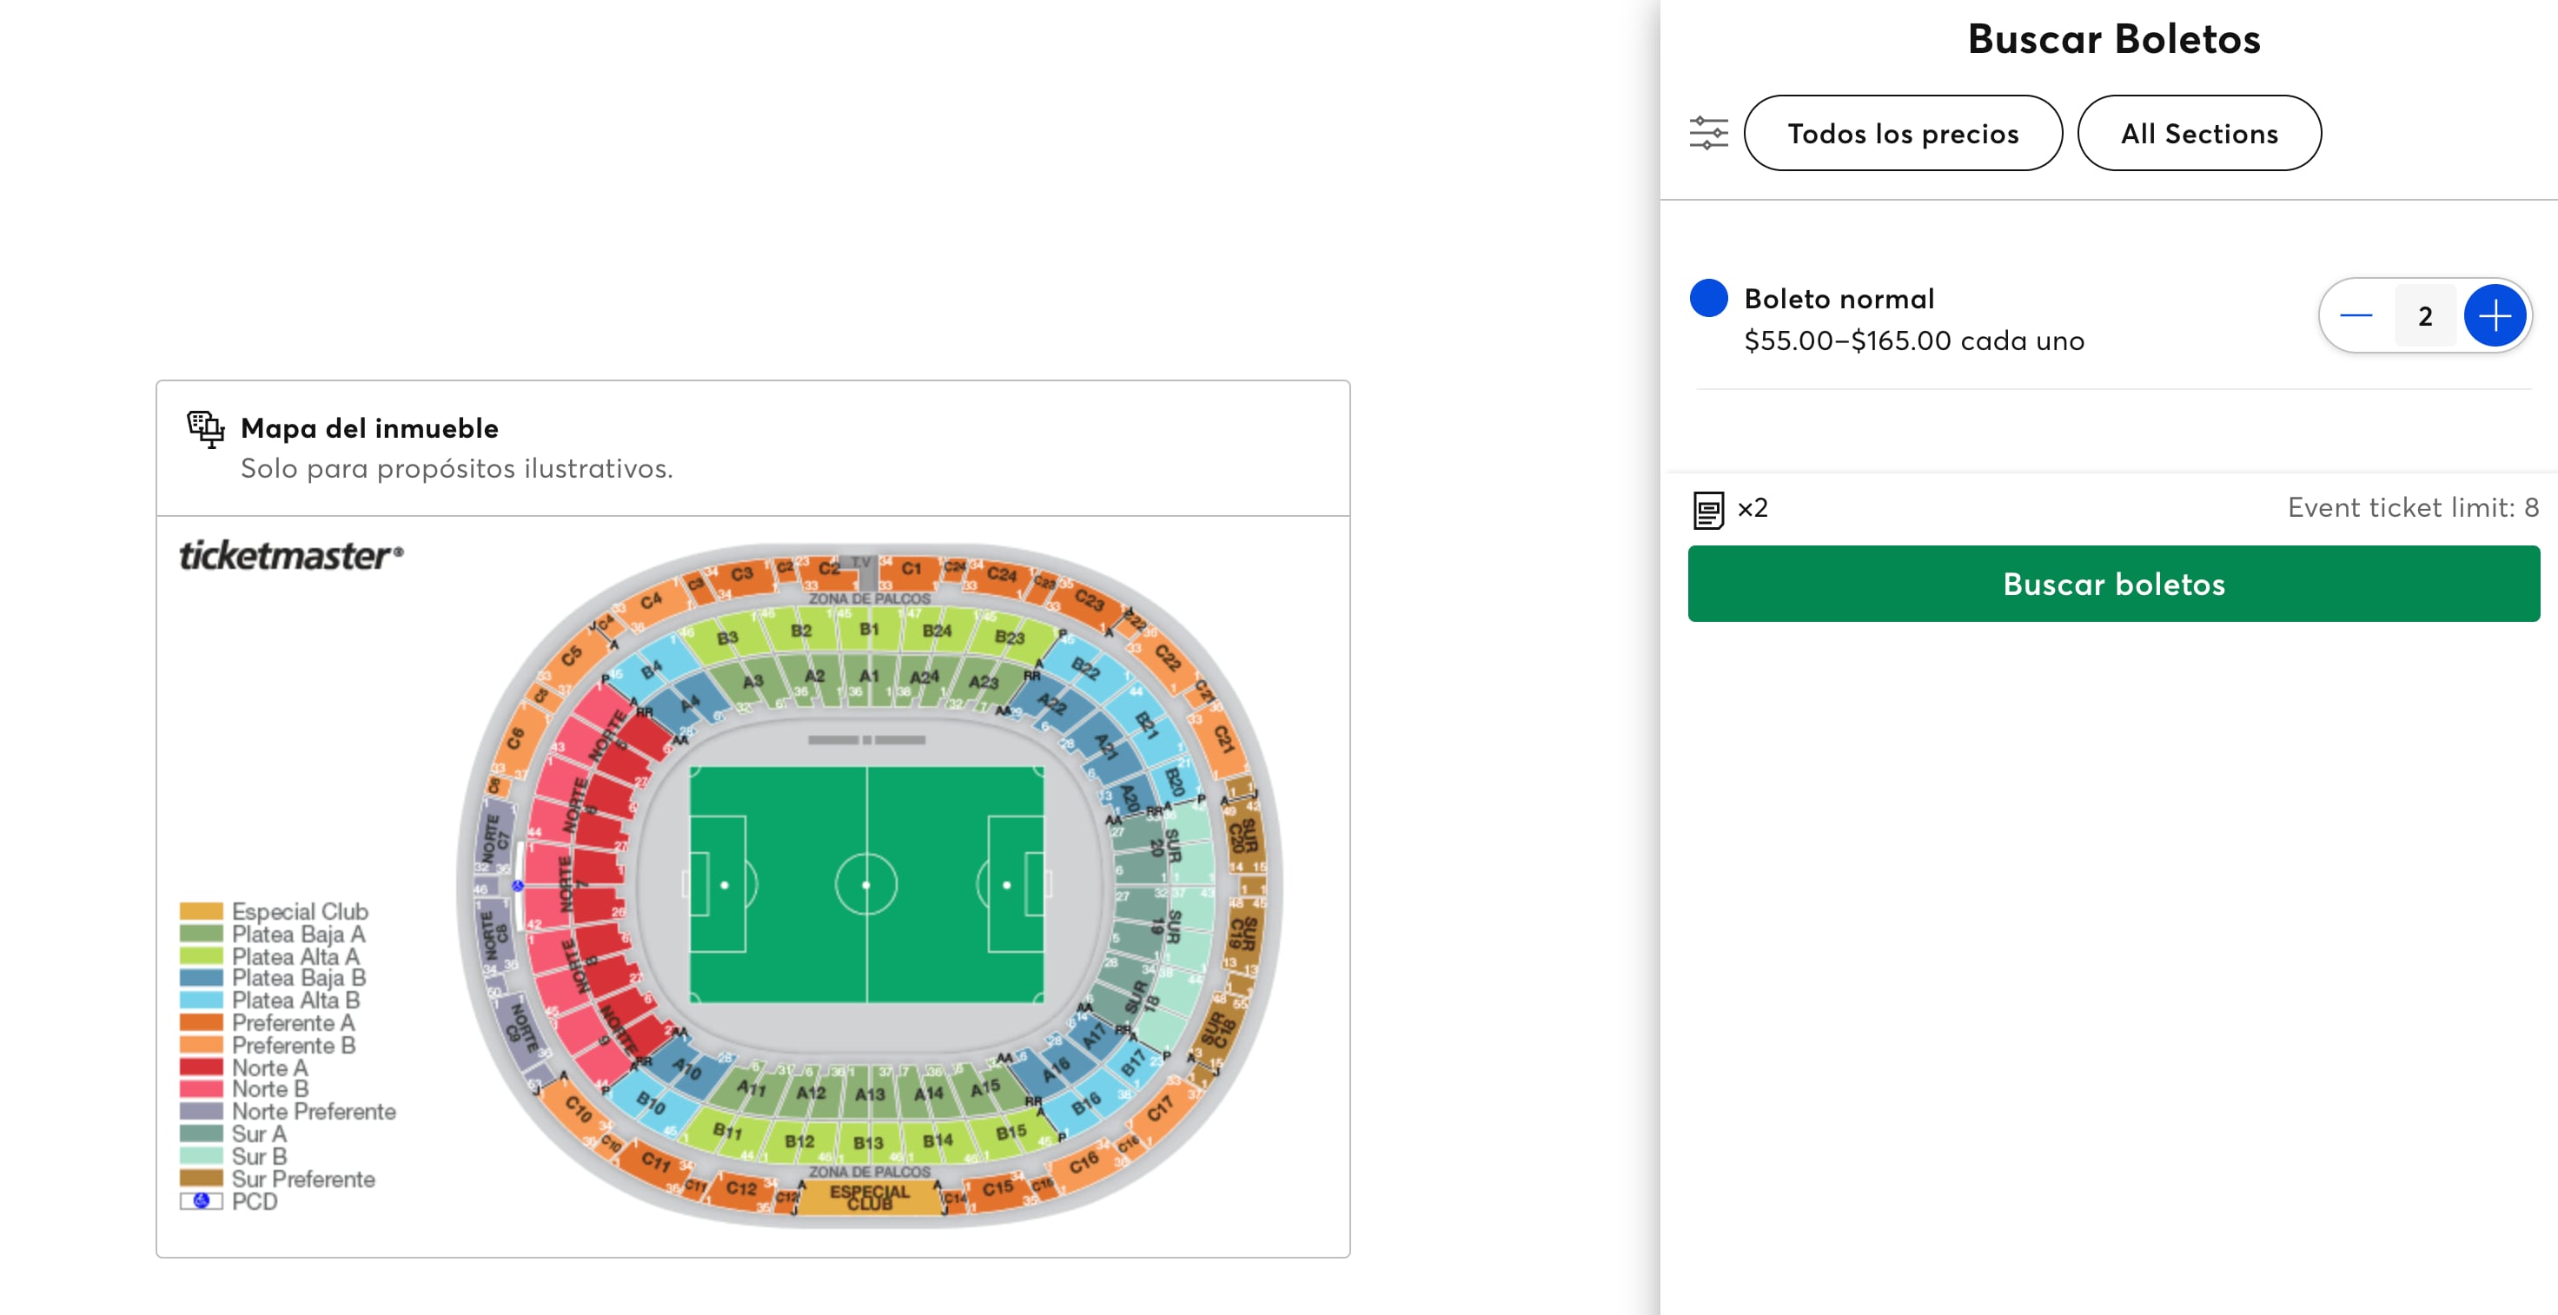
Task: Click the venue map icon
Action: click(x=206, y=429)
